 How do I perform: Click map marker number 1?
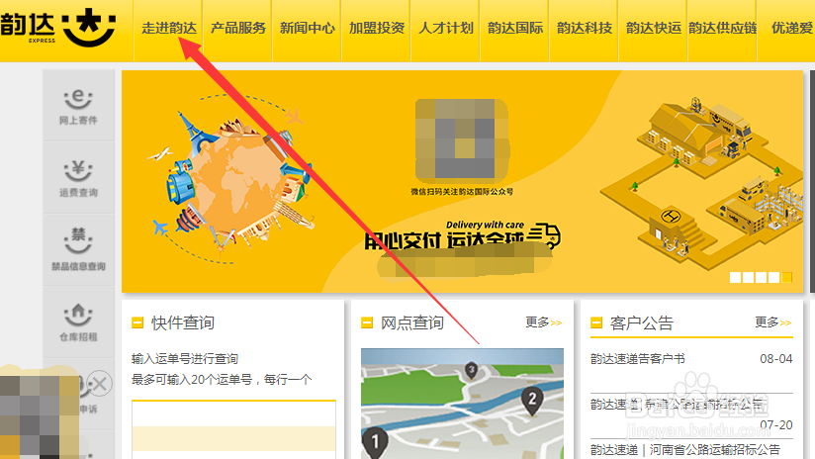click(x=375, y=442)
